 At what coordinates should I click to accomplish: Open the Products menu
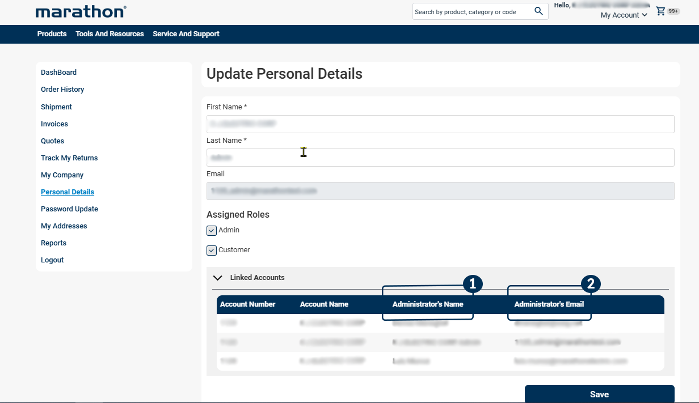coord(52,34)
